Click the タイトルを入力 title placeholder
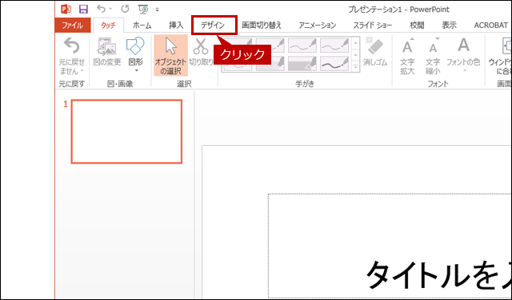Viewport: 512px width, 300px height. (x=390, y=246)
